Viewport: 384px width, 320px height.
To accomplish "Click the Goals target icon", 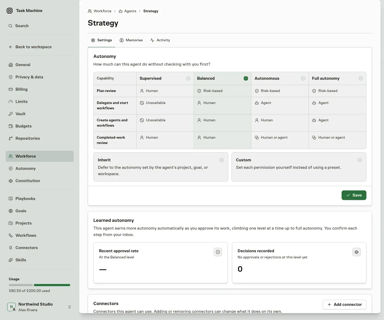I will 11,211.
